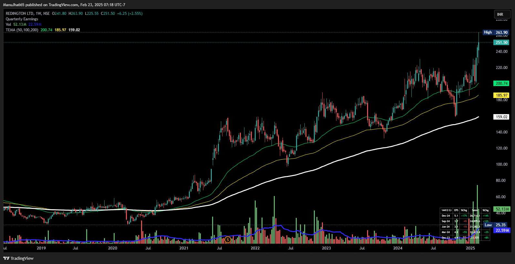Click the green 200.74 axis price tag
Screen dimensions: 515x264
tap(501, 83)
